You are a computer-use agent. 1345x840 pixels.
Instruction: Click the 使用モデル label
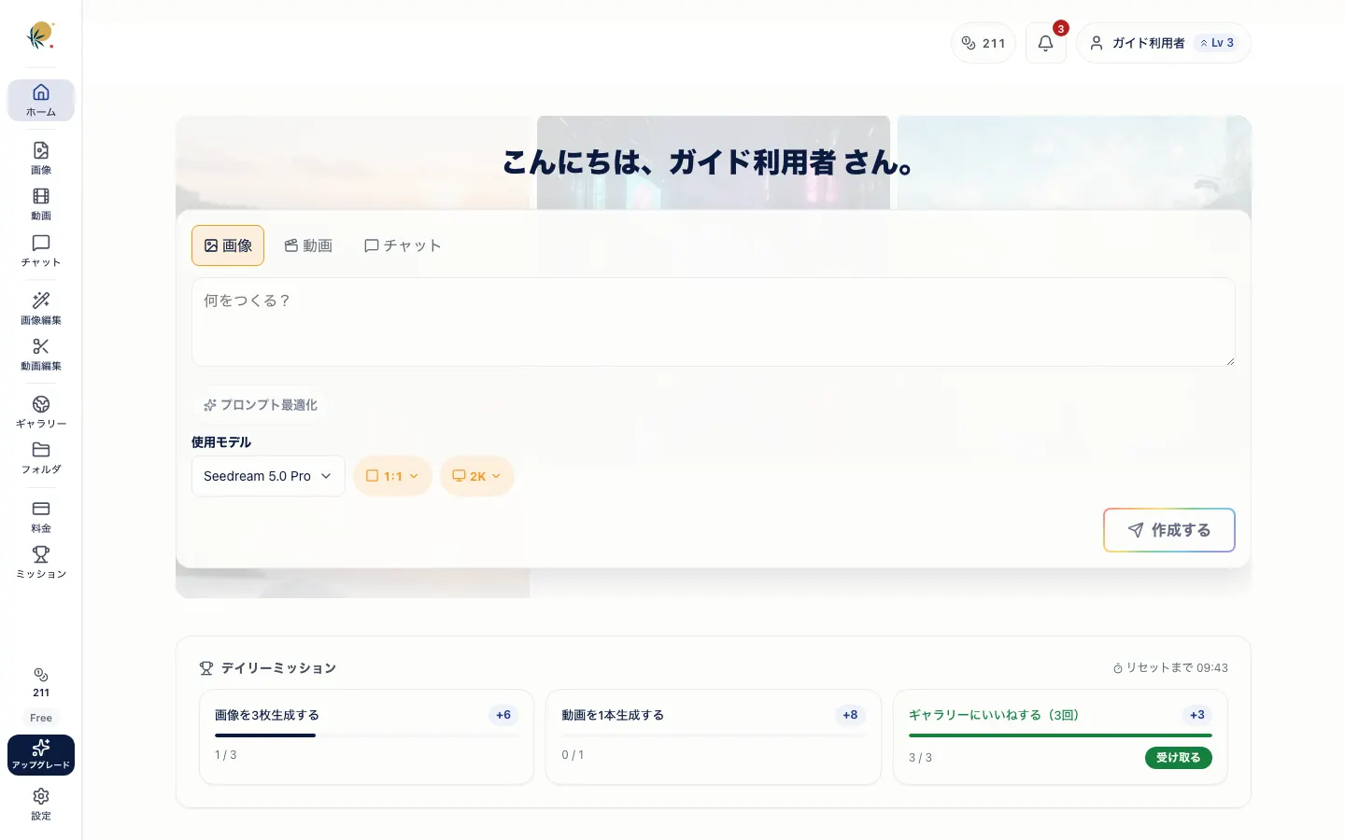point(221,442)
